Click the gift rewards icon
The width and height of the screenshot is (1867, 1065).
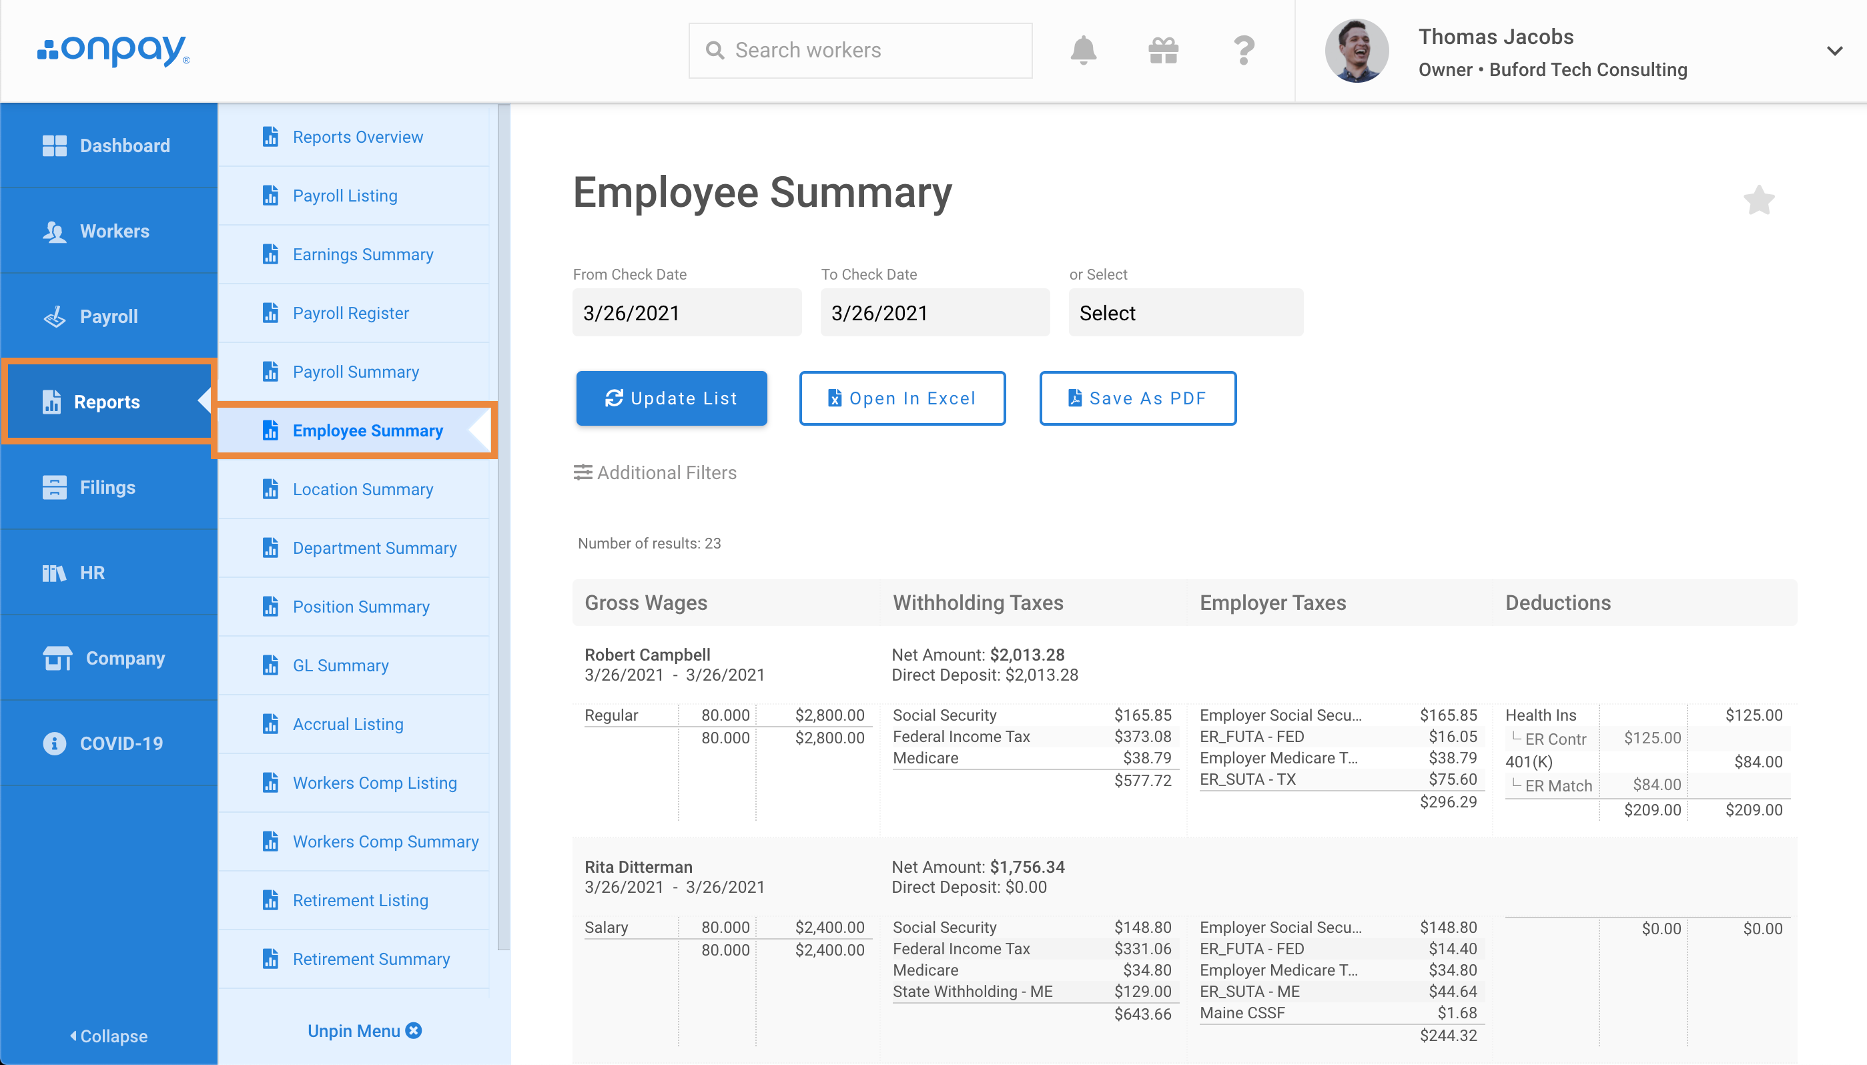pos(1163,51)
